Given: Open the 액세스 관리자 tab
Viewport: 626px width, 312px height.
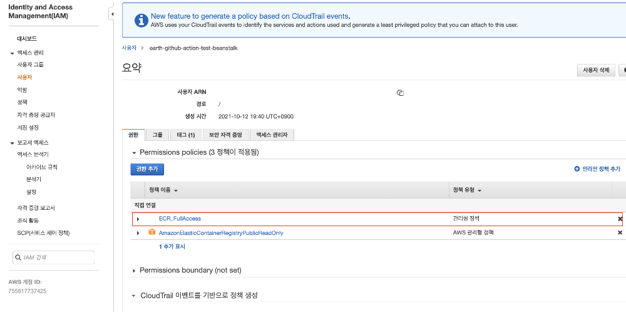Looking at the screenshot, I should [272, 135].
